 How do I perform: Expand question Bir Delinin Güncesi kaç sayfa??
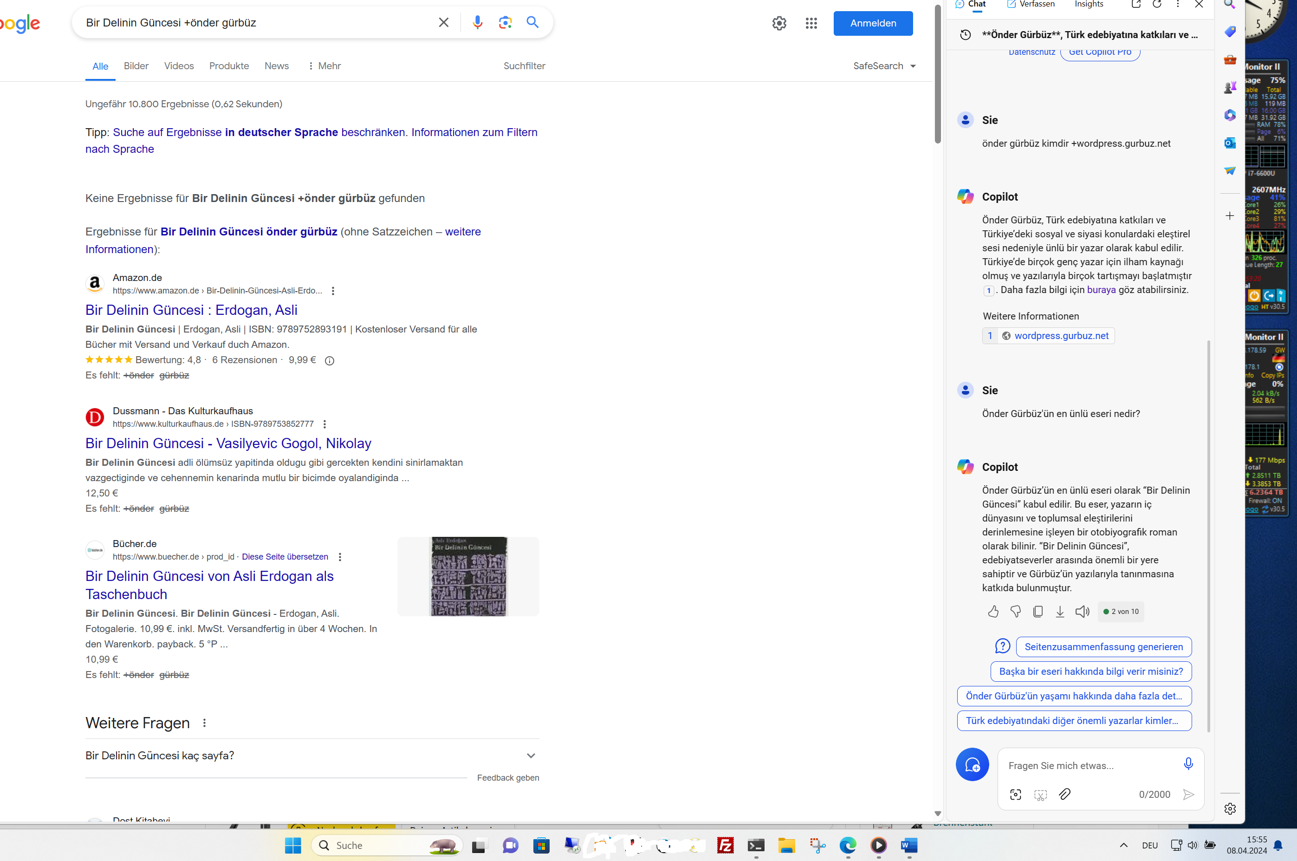click(312, 756)
